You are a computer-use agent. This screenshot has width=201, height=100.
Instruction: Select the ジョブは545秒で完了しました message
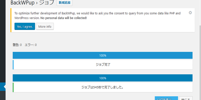(x=103, y=87)
